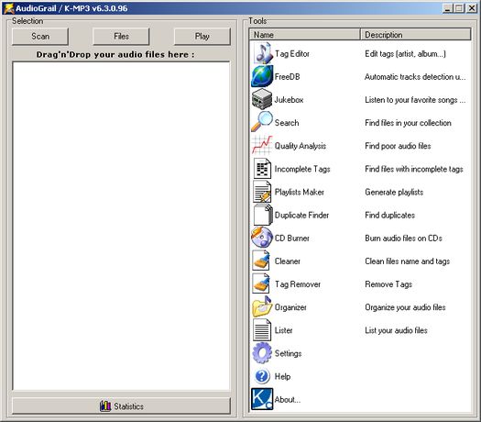The image size is (481, 422).
Task: Select the 'Jukebox' name label
Action: [289, 100]
